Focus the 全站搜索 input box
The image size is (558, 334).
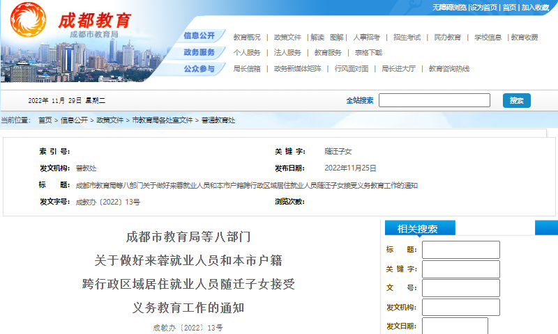coord(435,100)
